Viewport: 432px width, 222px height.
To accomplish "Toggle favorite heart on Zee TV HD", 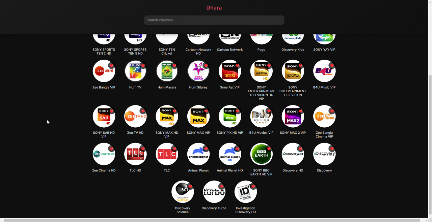I will [143, 111].
